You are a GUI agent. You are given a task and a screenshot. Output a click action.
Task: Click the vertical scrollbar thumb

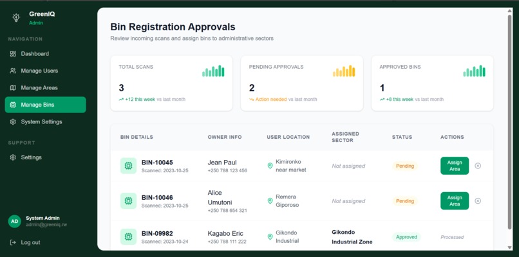point(510,122)
